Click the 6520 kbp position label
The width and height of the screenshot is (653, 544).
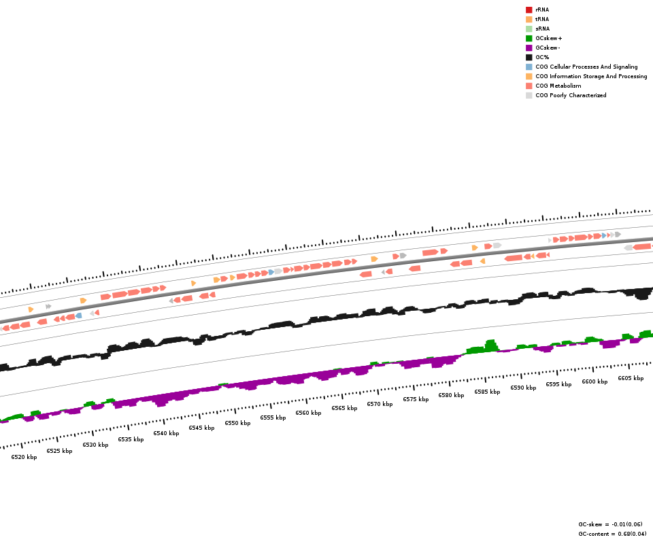click(24, 457)
